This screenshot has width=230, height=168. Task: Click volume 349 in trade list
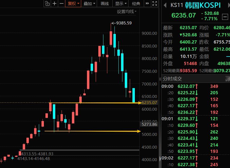[x=214, y=86]
